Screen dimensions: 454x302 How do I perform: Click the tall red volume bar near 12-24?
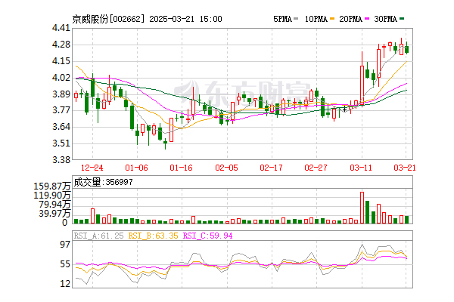92,216
